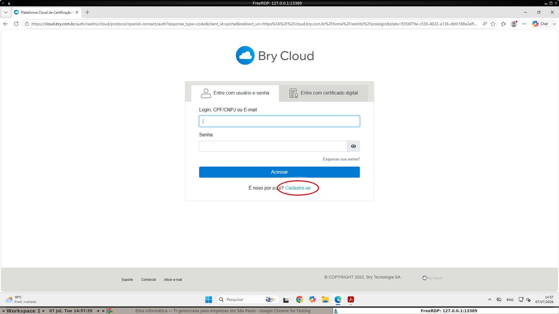Viewport: 559px width, 314px height.
Task: Open File Explorer from taskbar
Action: point(325,299)
